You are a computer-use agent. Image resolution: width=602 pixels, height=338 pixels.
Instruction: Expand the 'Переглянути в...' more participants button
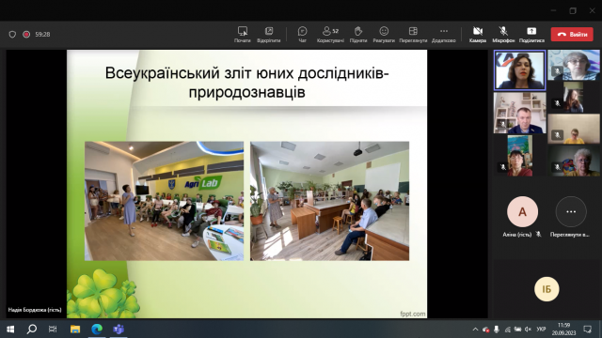click(571, 211)
